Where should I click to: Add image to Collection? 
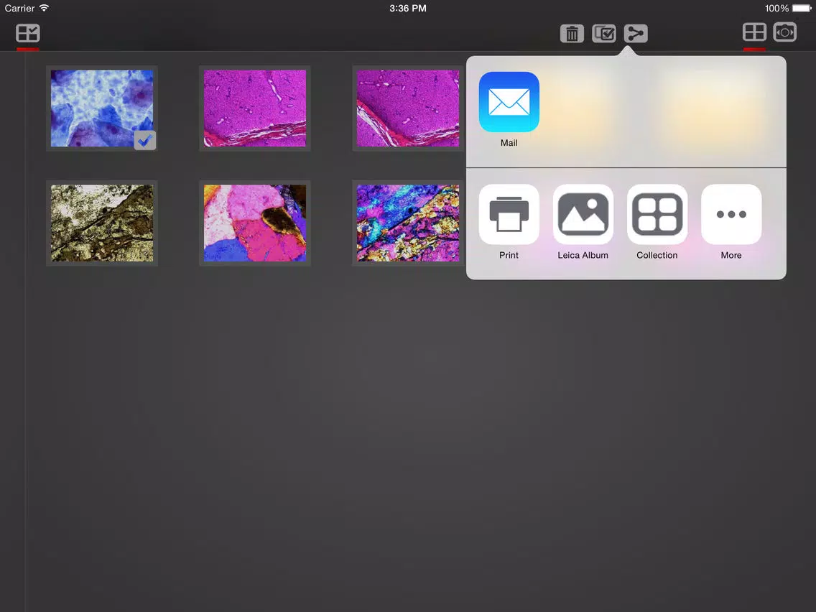(x=657, y=214)
